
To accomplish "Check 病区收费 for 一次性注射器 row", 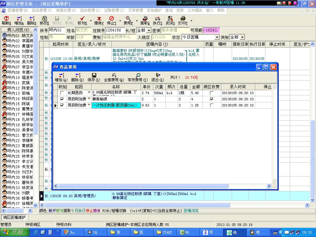I will (x=211, y=105).
